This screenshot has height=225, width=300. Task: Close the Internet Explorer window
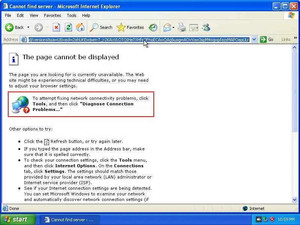tap(294, 6)
